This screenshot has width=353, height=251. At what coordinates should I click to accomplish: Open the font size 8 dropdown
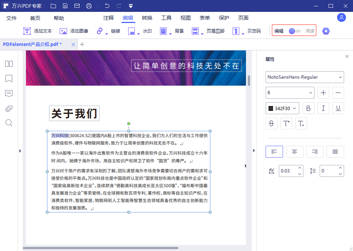coord(290,92)
